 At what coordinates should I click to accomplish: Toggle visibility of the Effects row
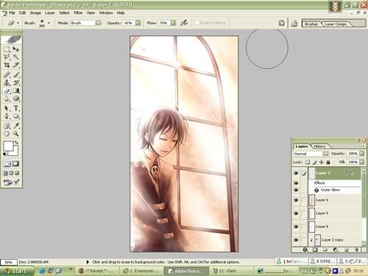pos(296,183)
